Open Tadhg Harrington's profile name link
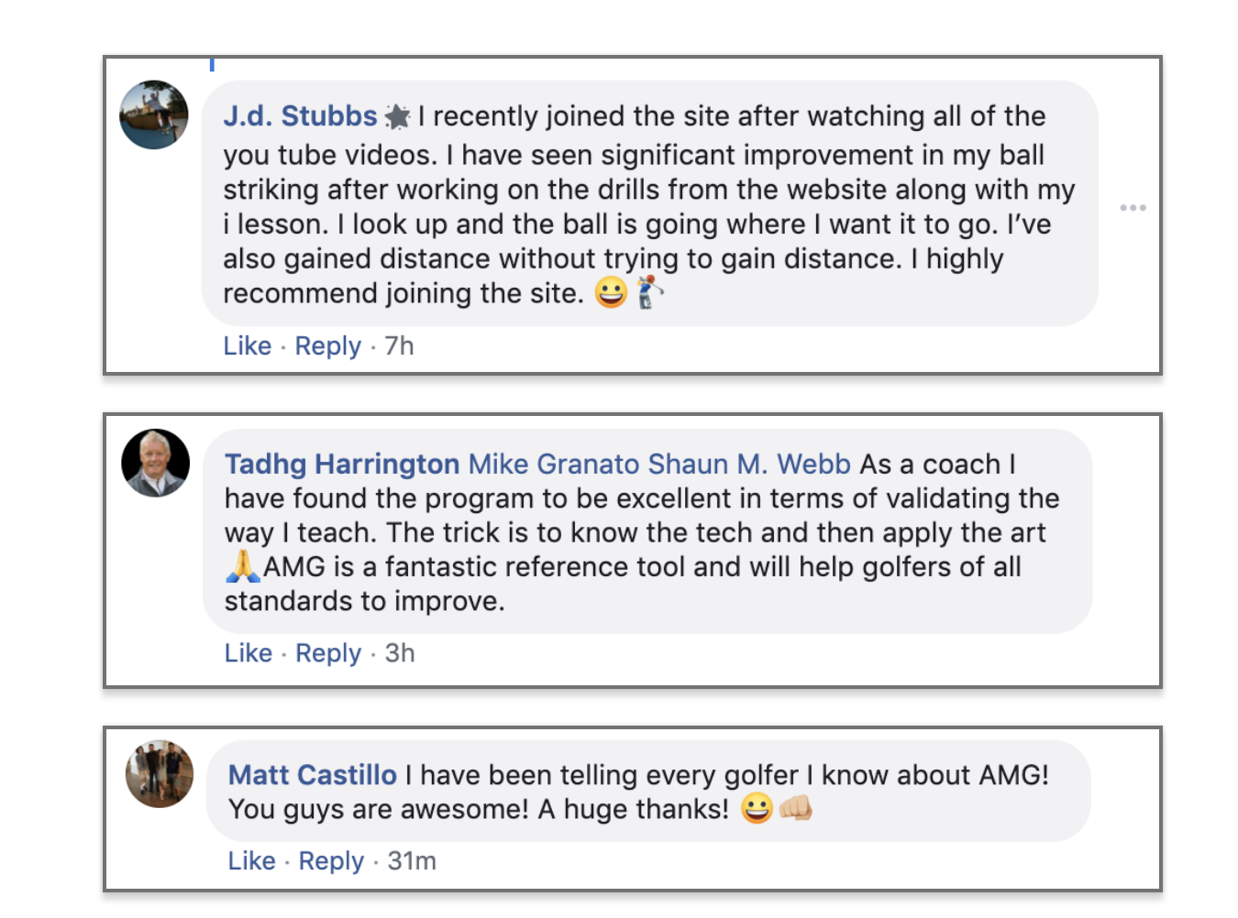This screenshot has height=918, width=1238. coord(342,464)
